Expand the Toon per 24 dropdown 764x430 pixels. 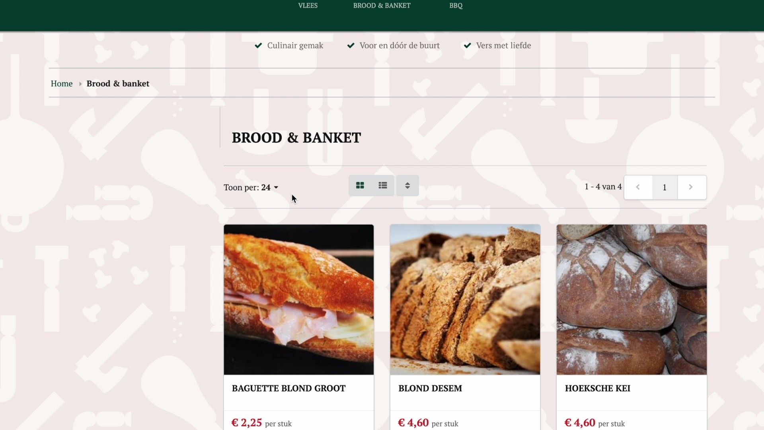[251, 187]
